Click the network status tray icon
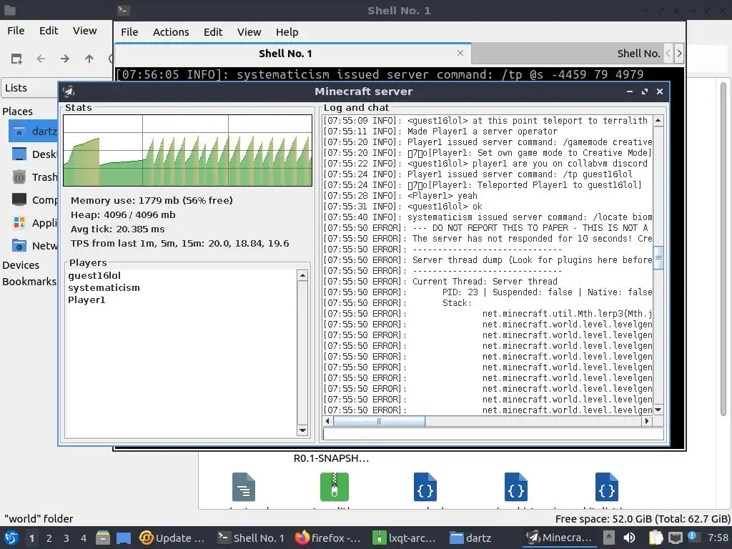This screenshot has width=732, height=549. click(675, 538)
